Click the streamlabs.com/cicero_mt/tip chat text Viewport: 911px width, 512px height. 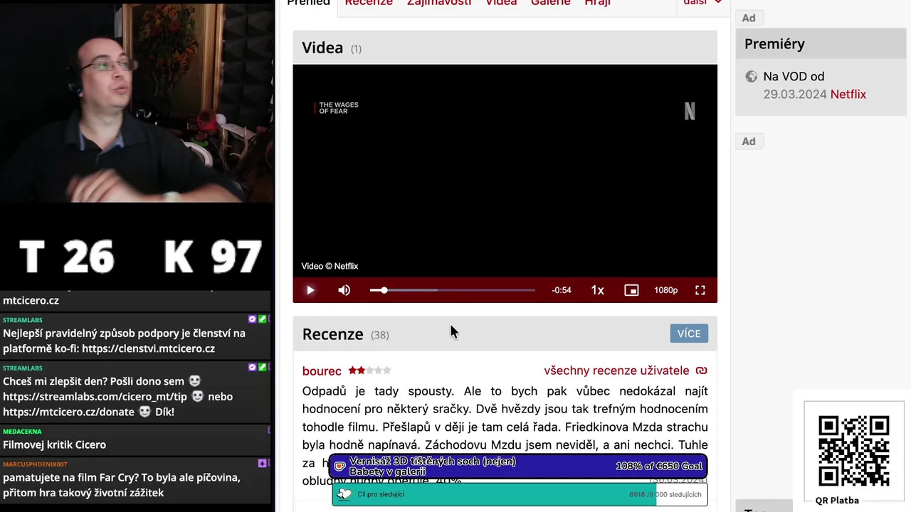95,396
